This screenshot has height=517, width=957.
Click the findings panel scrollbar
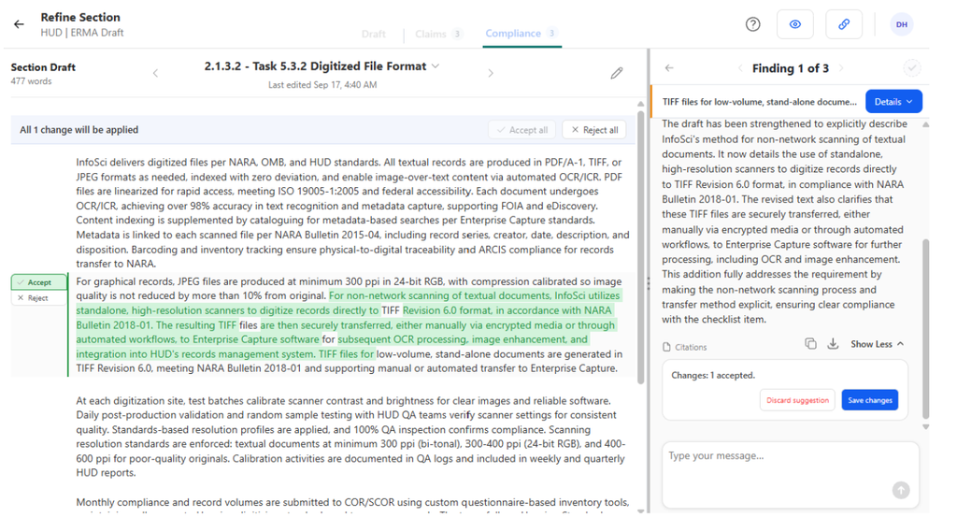pyautogui.click(x=926, y=330)
